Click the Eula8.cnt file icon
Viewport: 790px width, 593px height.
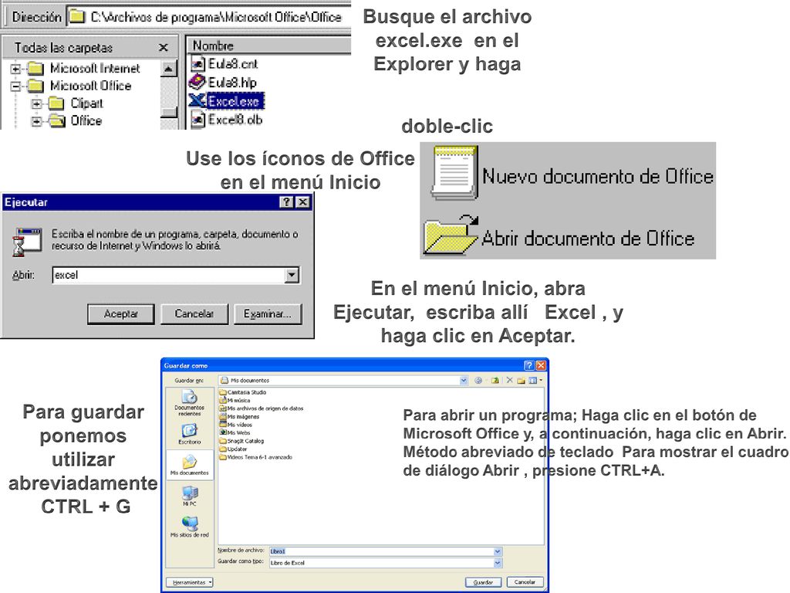197,63
